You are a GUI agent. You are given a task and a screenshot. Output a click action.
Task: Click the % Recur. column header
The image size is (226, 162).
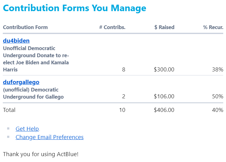pos(213,27)
